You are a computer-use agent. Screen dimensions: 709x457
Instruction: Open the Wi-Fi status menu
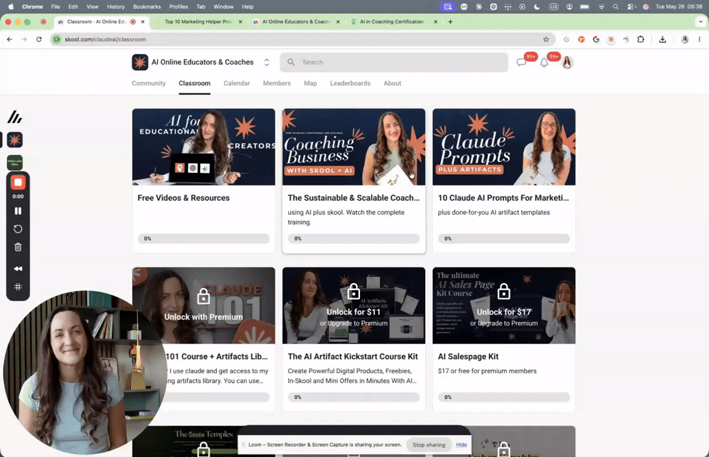pos(601,7)
